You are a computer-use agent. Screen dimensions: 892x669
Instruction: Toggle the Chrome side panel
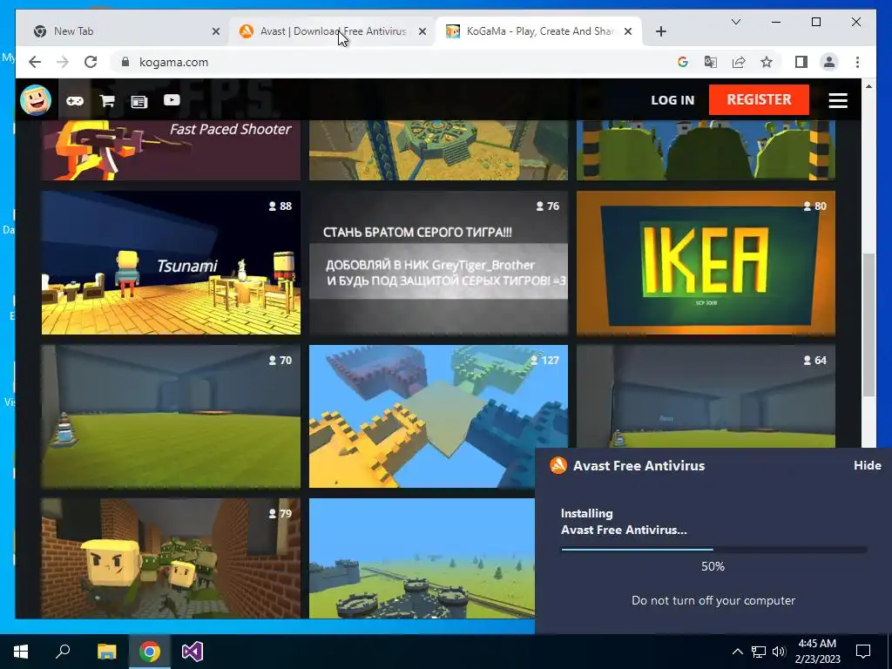pos(801,62)
